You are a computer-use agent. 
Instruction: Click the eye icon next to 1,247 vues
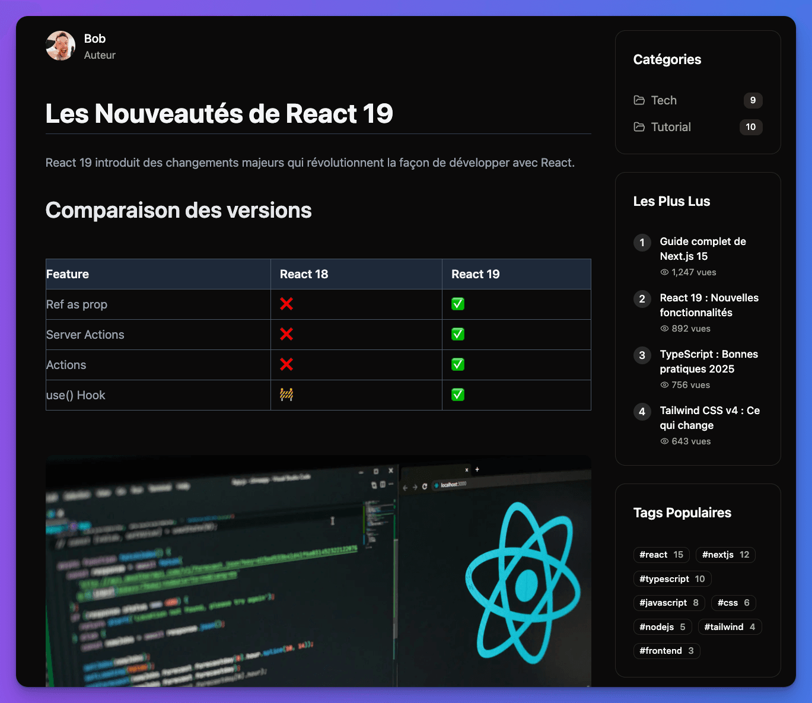click(x=664, y=272)
